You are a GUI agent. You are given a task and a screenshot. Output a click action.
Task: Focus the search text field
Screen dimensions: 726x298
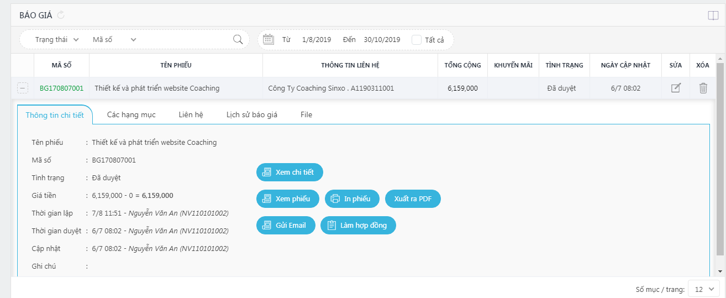click(x=185, y=40)
